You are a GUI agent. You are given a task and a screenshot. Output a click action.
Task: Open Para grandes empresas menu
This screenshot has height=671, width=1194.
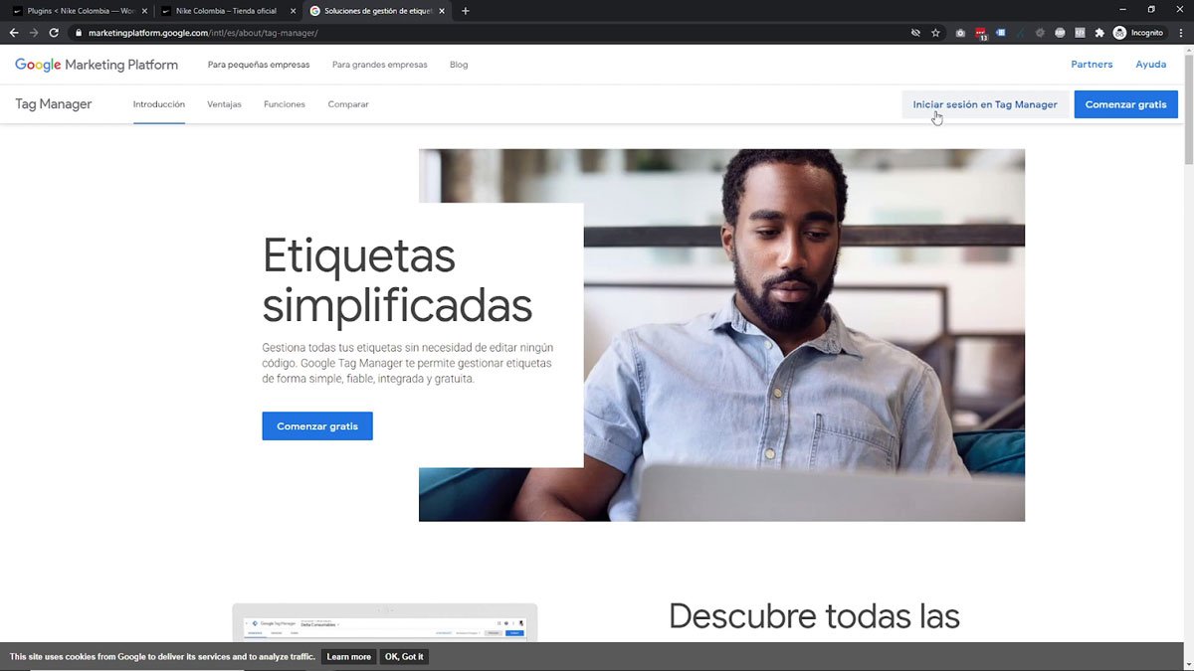pyautogui.click(x=380, y=65)
